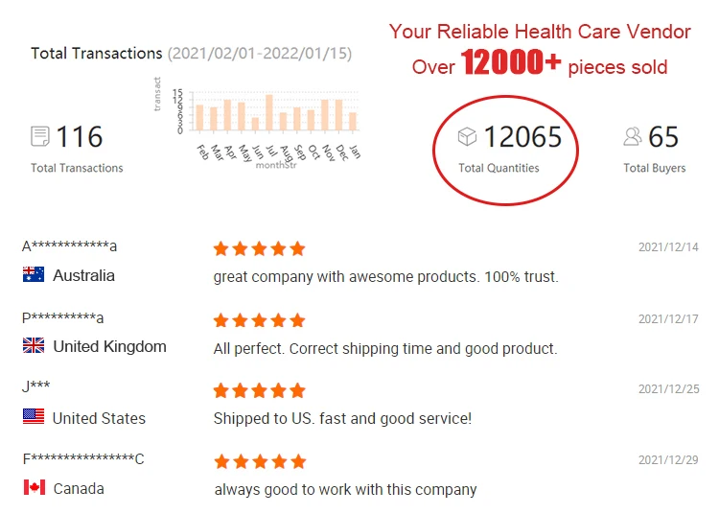Click the Total Transactions document icon
Viewport: 719px width, 514px height.
tap(40, 136)
